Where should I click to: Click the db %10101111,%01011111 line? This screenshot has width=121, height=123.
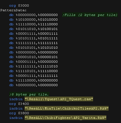tap(33, 38)
